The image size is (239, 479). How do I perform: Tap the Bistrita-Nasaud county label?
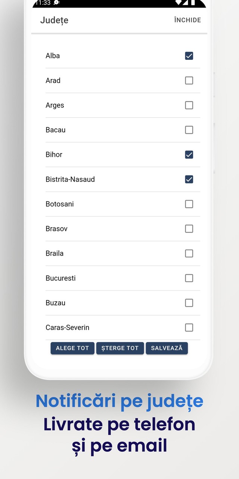coord(70,179)
